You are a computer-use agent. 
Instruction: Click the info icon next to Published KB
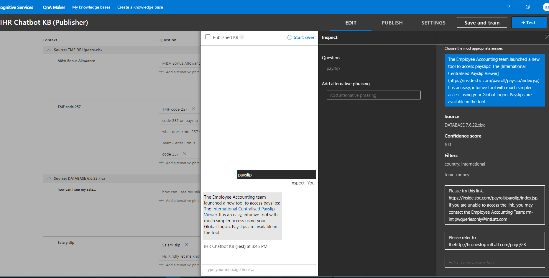(242, 37)
